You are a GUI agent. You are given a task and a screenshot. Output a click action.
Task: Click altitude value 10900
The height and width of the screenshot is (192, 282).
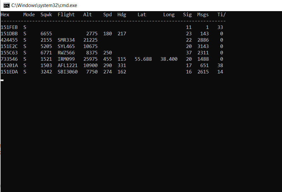(91, 65)
